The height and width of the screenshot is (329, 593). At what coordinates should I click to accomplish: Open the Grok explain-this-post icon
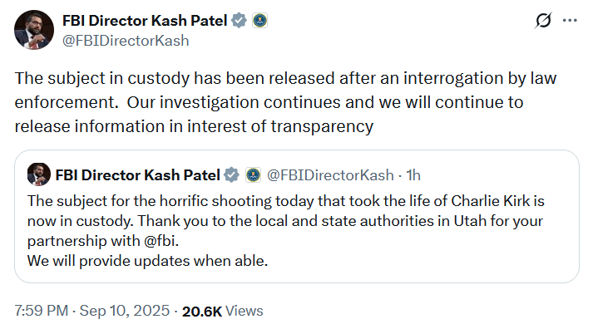click(x=543, y=20)
